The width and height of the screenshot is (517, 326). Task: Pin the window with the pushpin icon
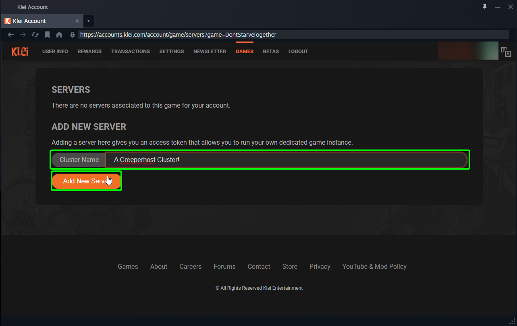tap(485, 7)
